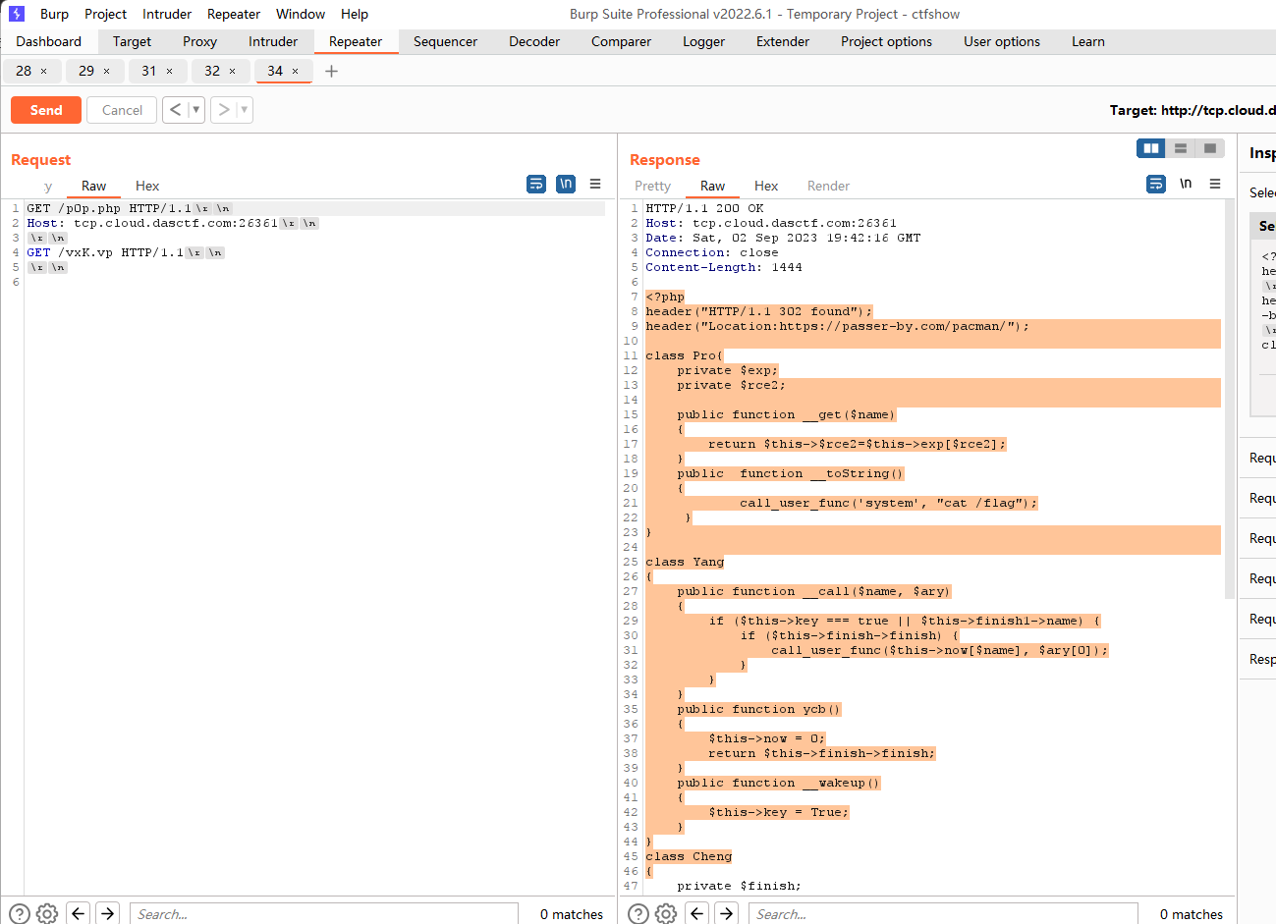The image size is (1276, 924).
Task: Close Repeater tab 34
Action: point(295,71)
